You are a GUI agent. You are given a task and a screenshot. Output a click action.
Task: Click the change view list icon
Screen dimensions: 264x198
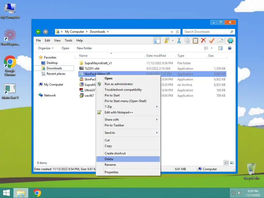206,48
